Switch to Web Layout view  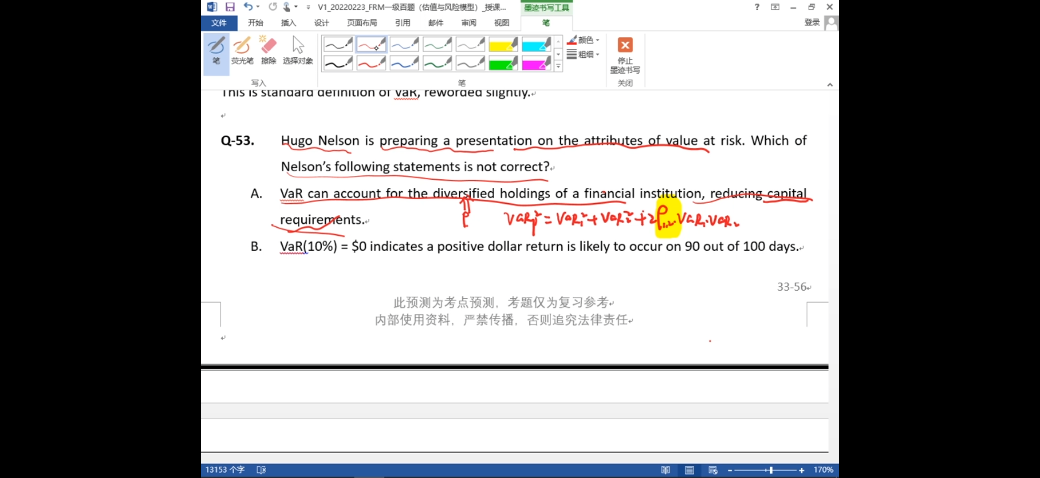(x=713, y=470)
